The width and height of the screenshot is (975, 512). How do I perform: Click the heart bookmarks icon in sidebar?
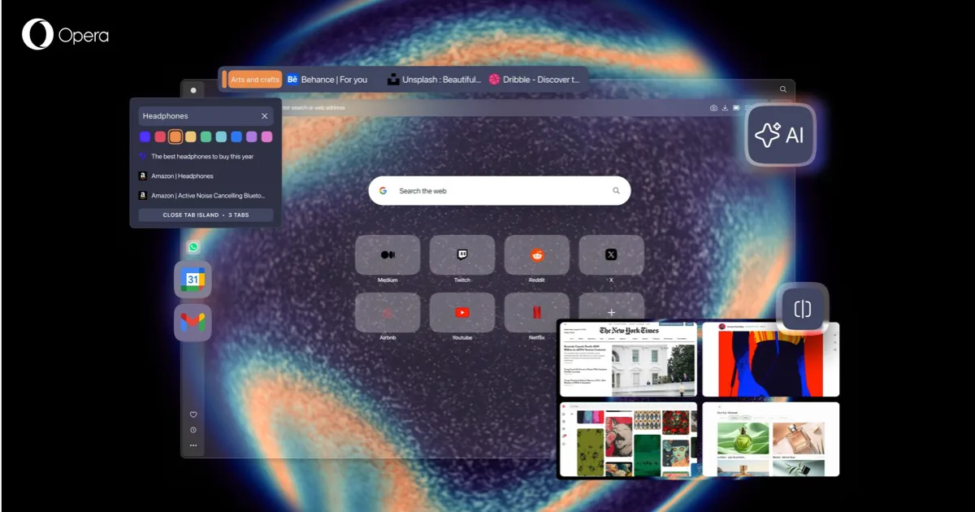[x=193, y=414]
